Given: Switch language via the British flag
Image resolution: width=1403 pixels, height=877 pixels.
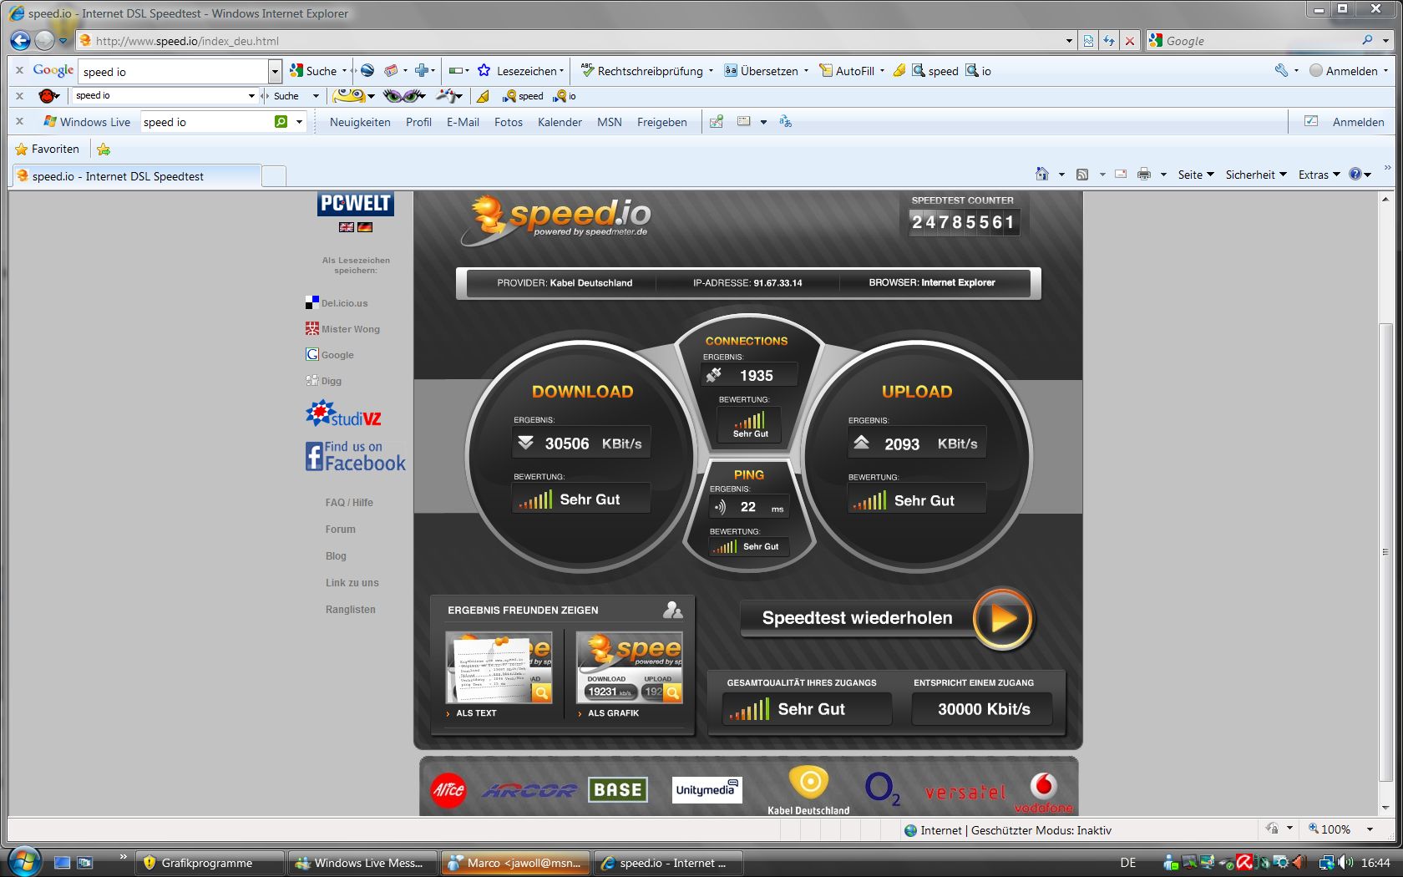Looking at the screenshot, I should 347,227.
